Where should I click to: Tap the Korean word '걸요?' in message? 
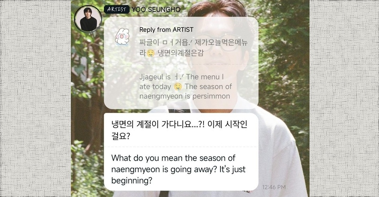click(121, 136)
